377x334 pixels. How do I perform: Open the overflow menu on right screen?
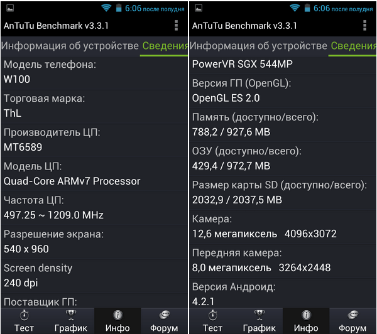(x=364, y=26)
